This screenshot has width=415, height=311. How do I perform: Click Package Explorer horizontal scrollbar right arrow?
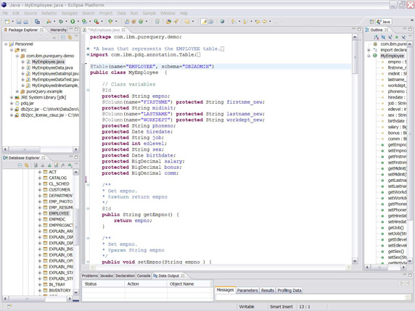pos(75,149)
